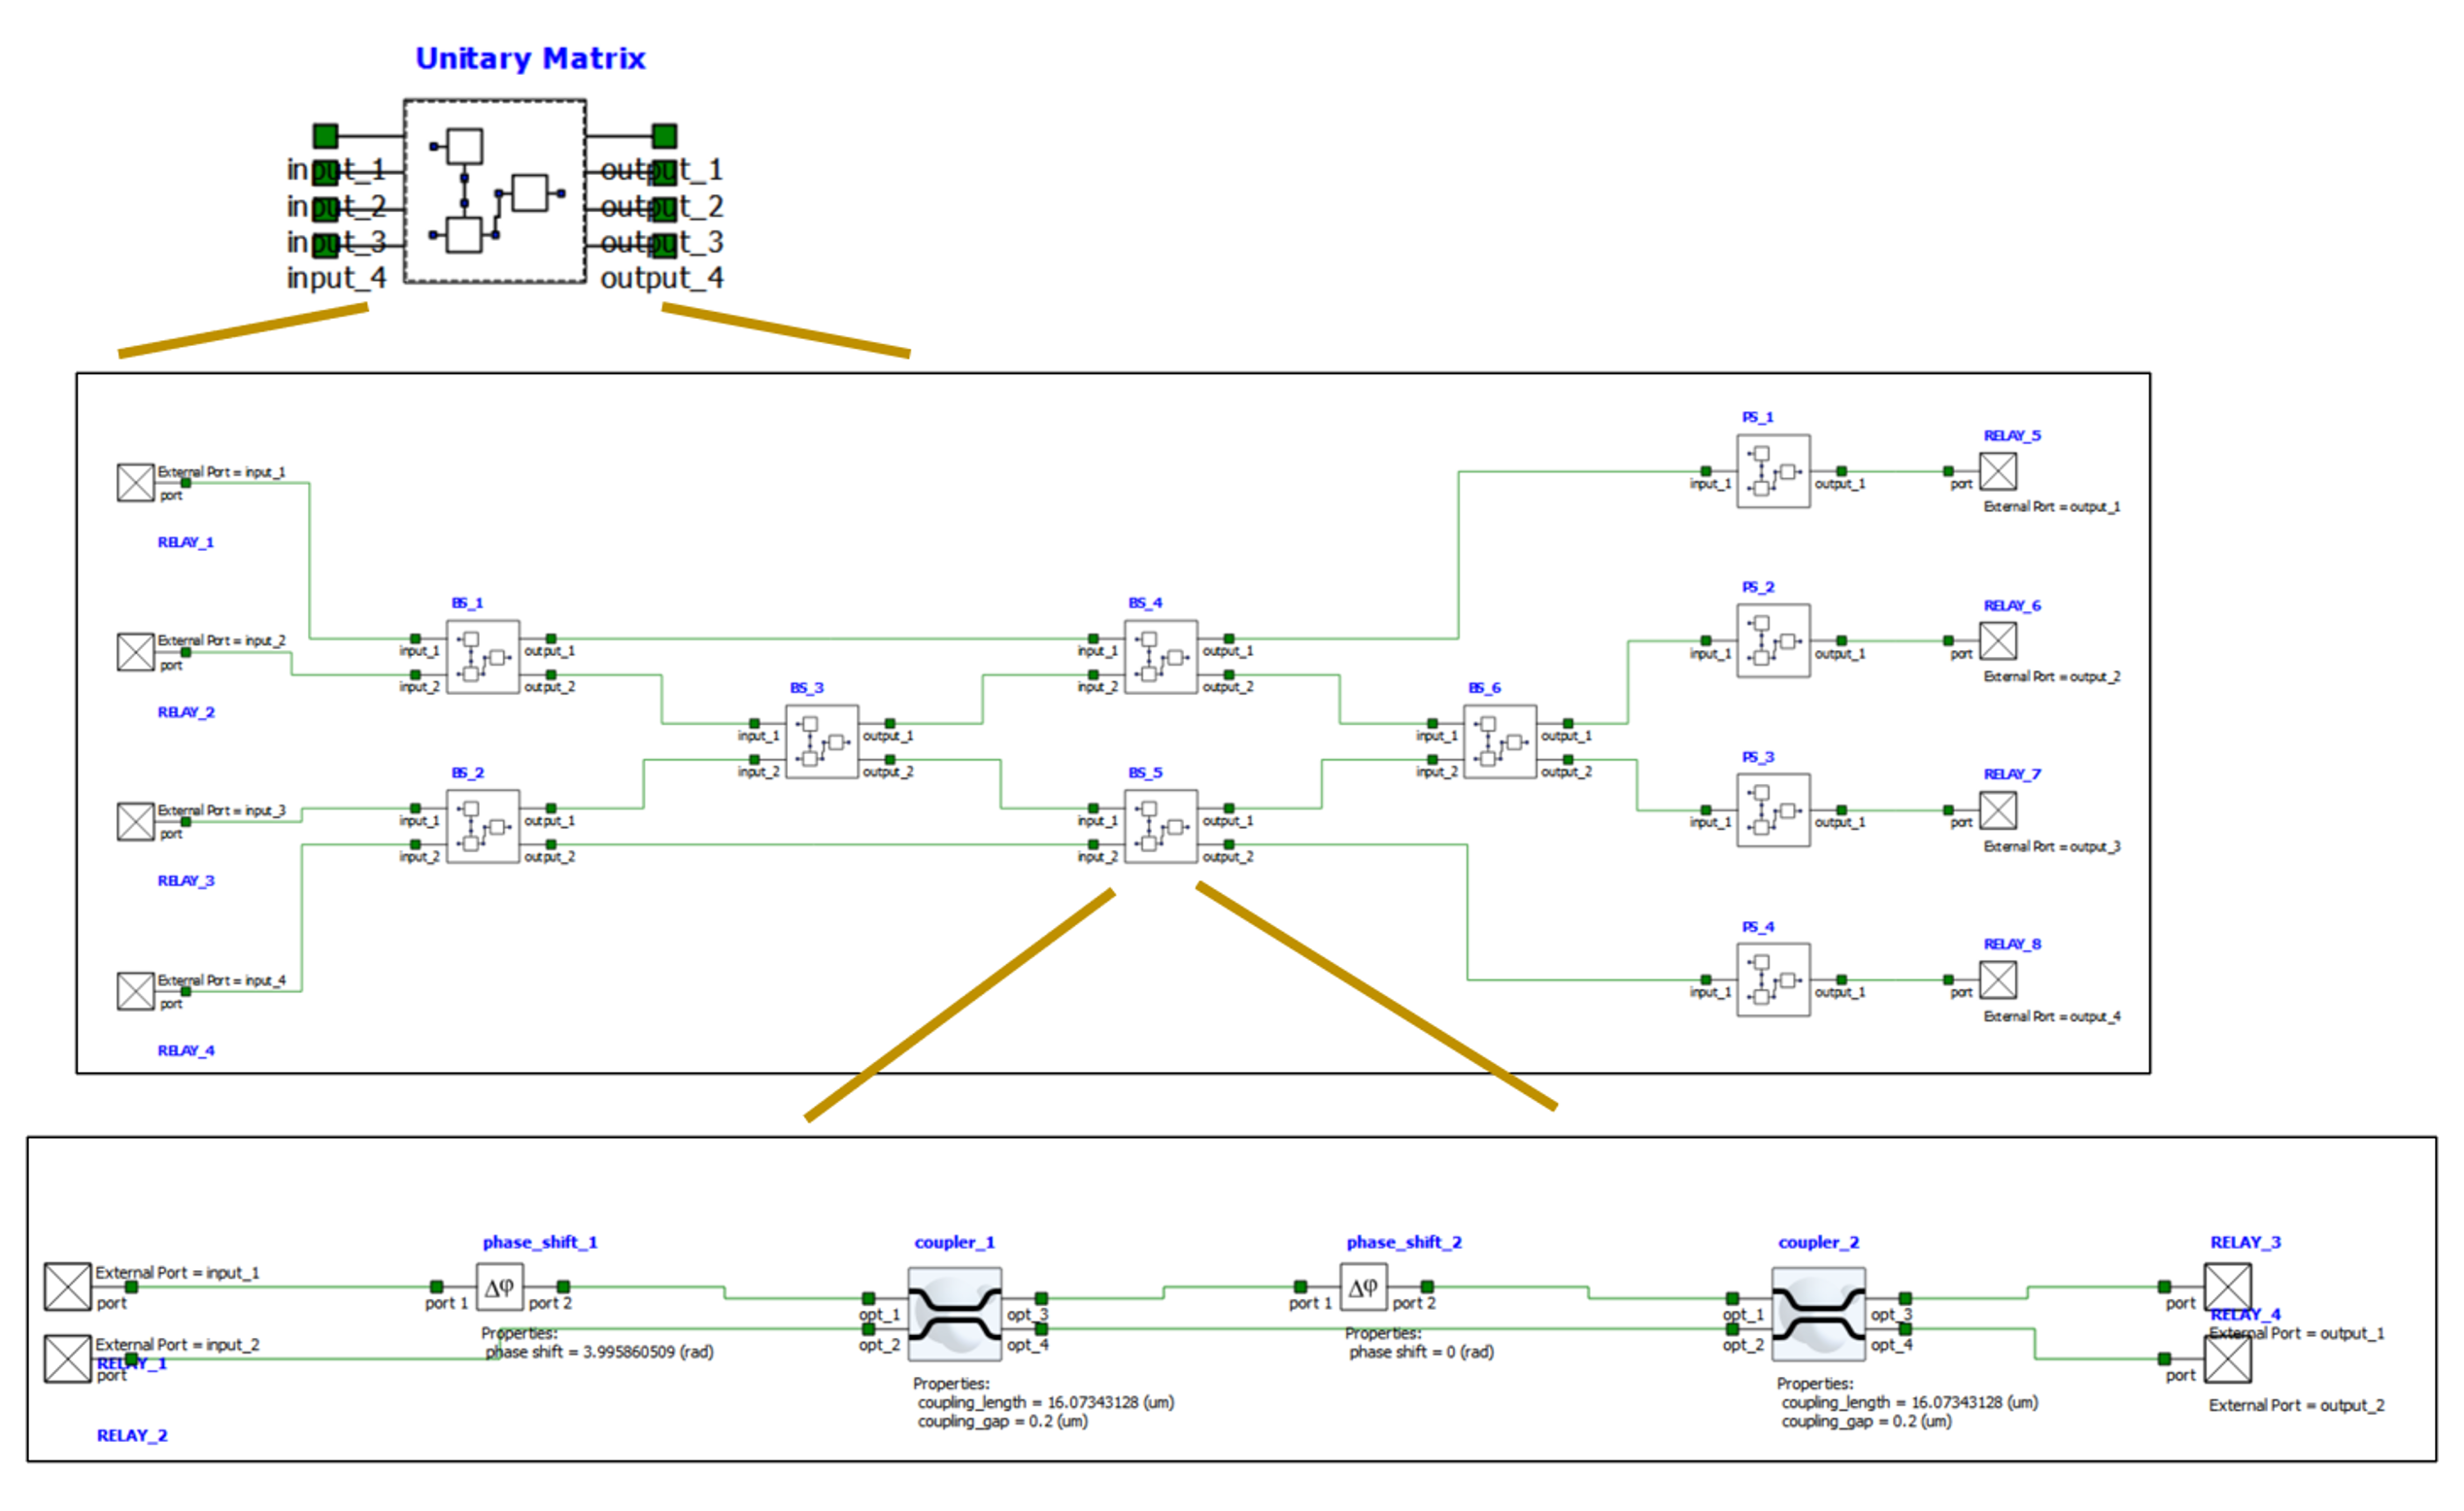Viewport: 2464px width, 1511px height.
Task: Click coupler_2 coupling_length property text
Action: pyautogui.click(x=1908, y=1402)
